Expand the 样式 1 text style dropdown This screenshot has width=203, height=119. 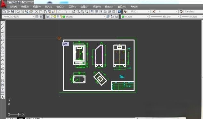pyautogui.click(x=149, y=11)
